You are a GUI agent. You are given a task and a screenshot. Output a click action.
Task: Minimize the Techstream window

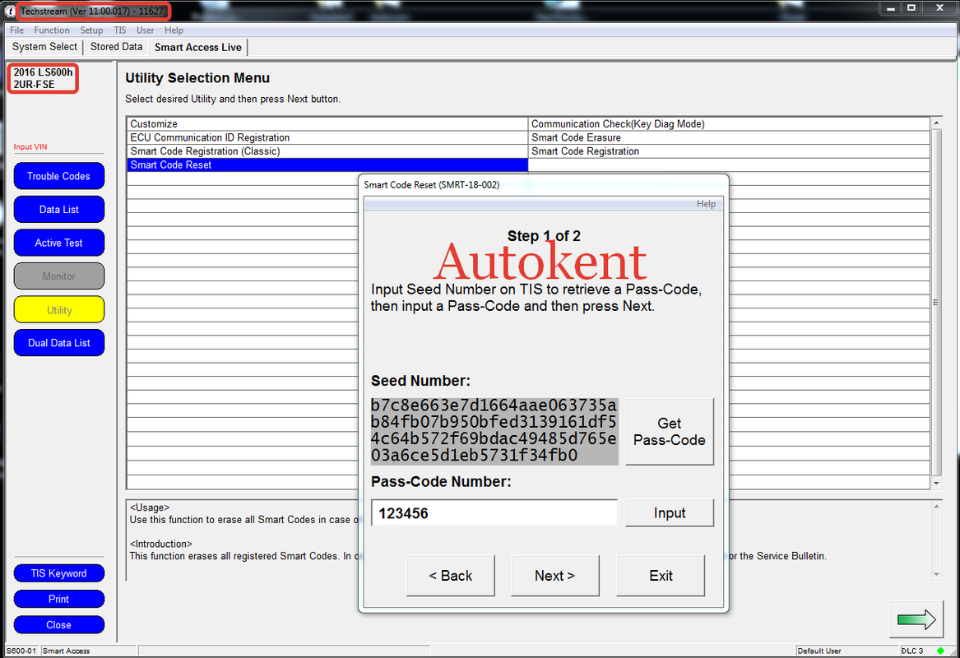tap(890, 8)
